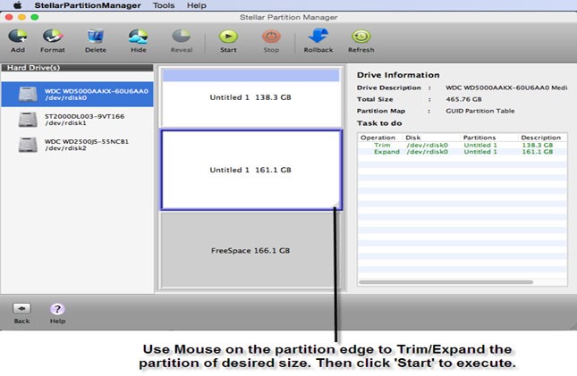The image size is (577, 376).
Task: Select WDC WD2500JS drive /dev/rdisk2
Action: click(x=77, y=145)
